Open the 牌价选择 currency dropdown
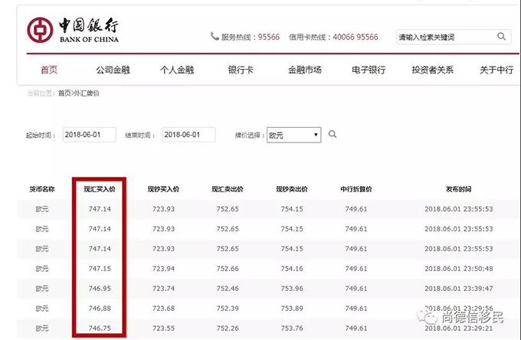Screen dimensions: 521x340 click(293, 136)
